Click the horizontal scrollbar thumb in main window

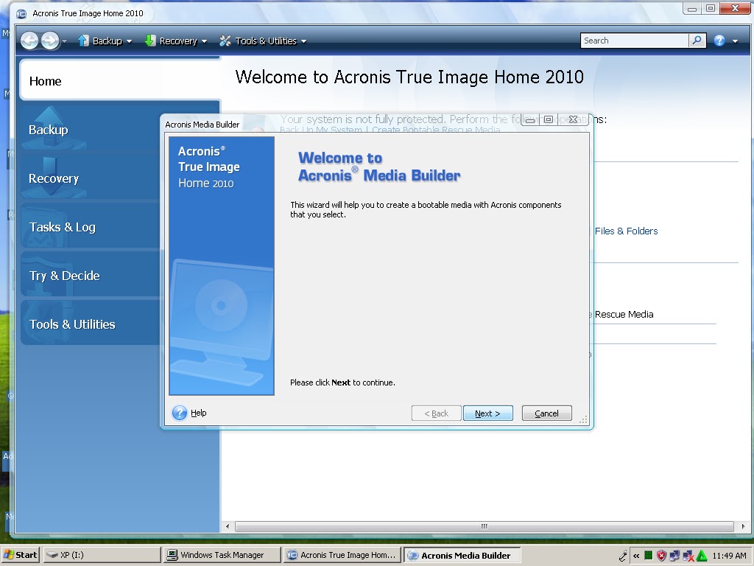(x=485, y=526)
